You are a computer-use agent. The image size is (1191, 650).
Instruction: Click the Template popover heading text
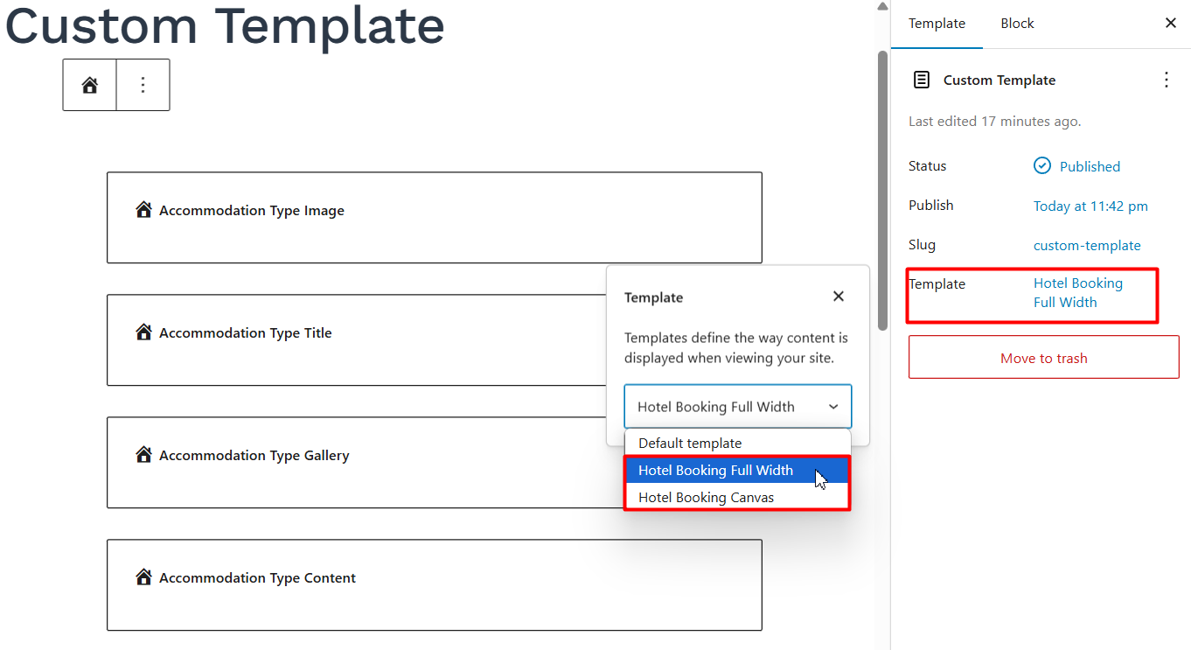click(653, 297)
